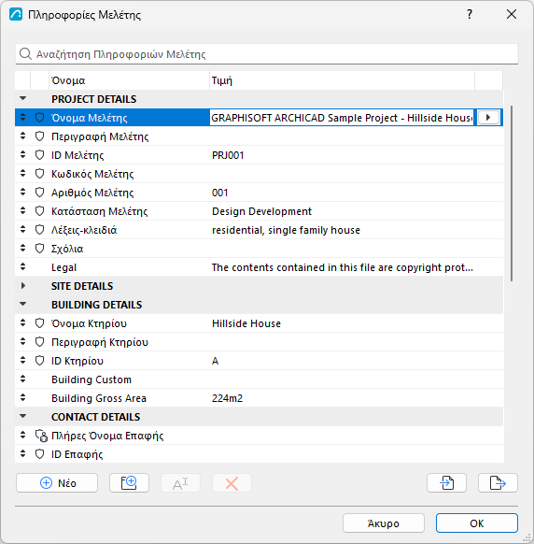
Task: Click the shield icon beside Όνομα Κτηρίου
Action: (39, 323)
